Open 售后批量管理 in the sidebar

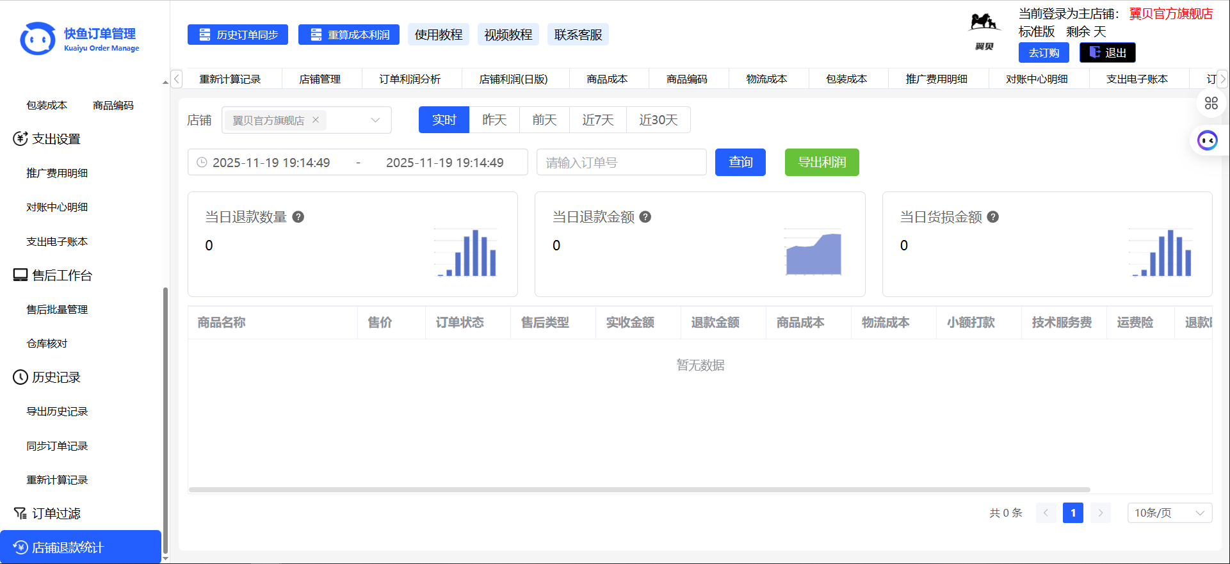[x=57, y=309]
